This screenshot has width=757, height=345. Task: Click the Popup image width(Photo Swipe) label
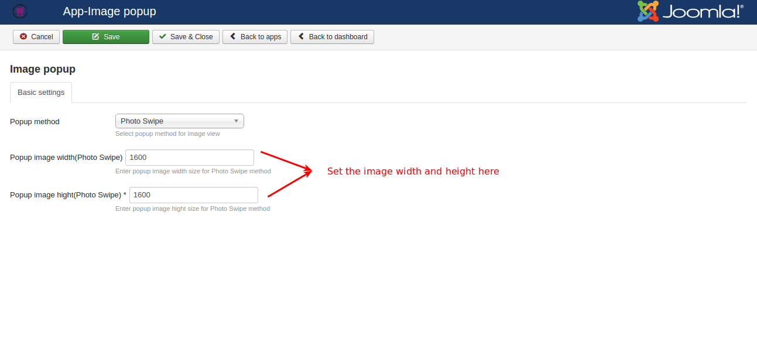tap(66, 158)
